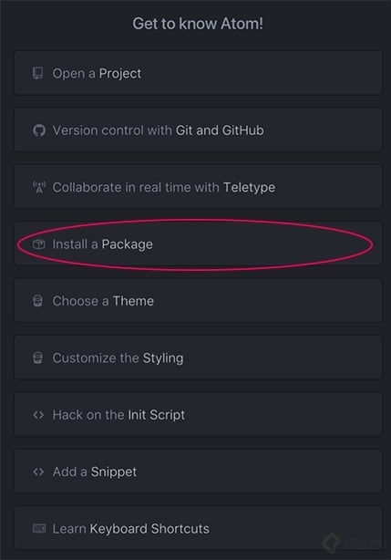Click the paint bucket icon next to Choose a Theme
This screenshot has height=560, width=391.
point(37,301)
